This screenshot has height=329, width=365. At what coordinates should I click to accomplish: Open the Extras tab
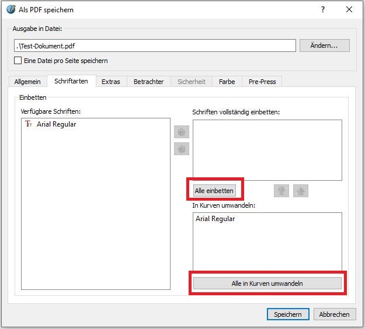110,82
